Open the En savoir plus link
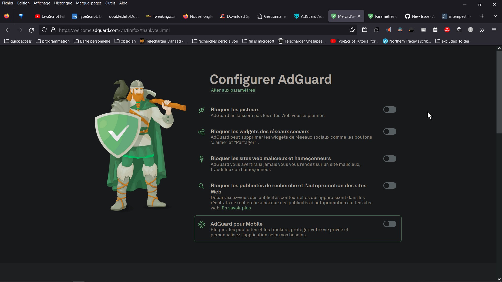Viewport: 502px width, 282px height. (236, 208)
